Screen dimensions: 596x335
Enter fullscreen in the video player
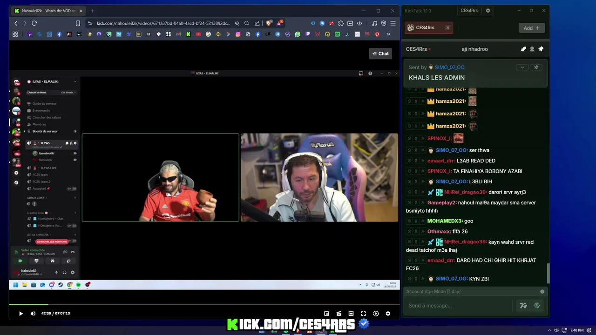tap(363, 314)
